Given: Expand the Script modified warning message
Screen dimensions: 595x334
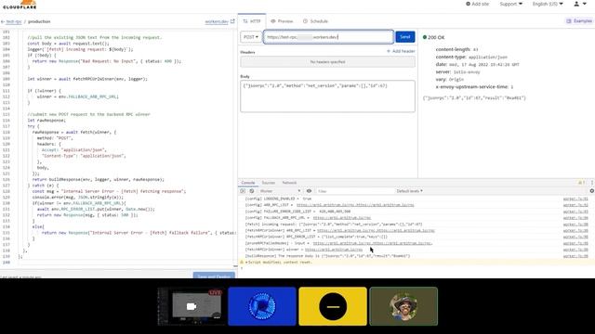Looking at the screenshot, I should (x=246, y=263).
